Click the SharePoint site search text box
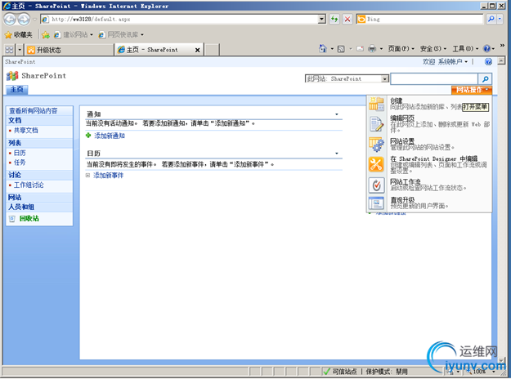Image resolution: width=511 pixels, height=379 pixels. click(434, 78)
